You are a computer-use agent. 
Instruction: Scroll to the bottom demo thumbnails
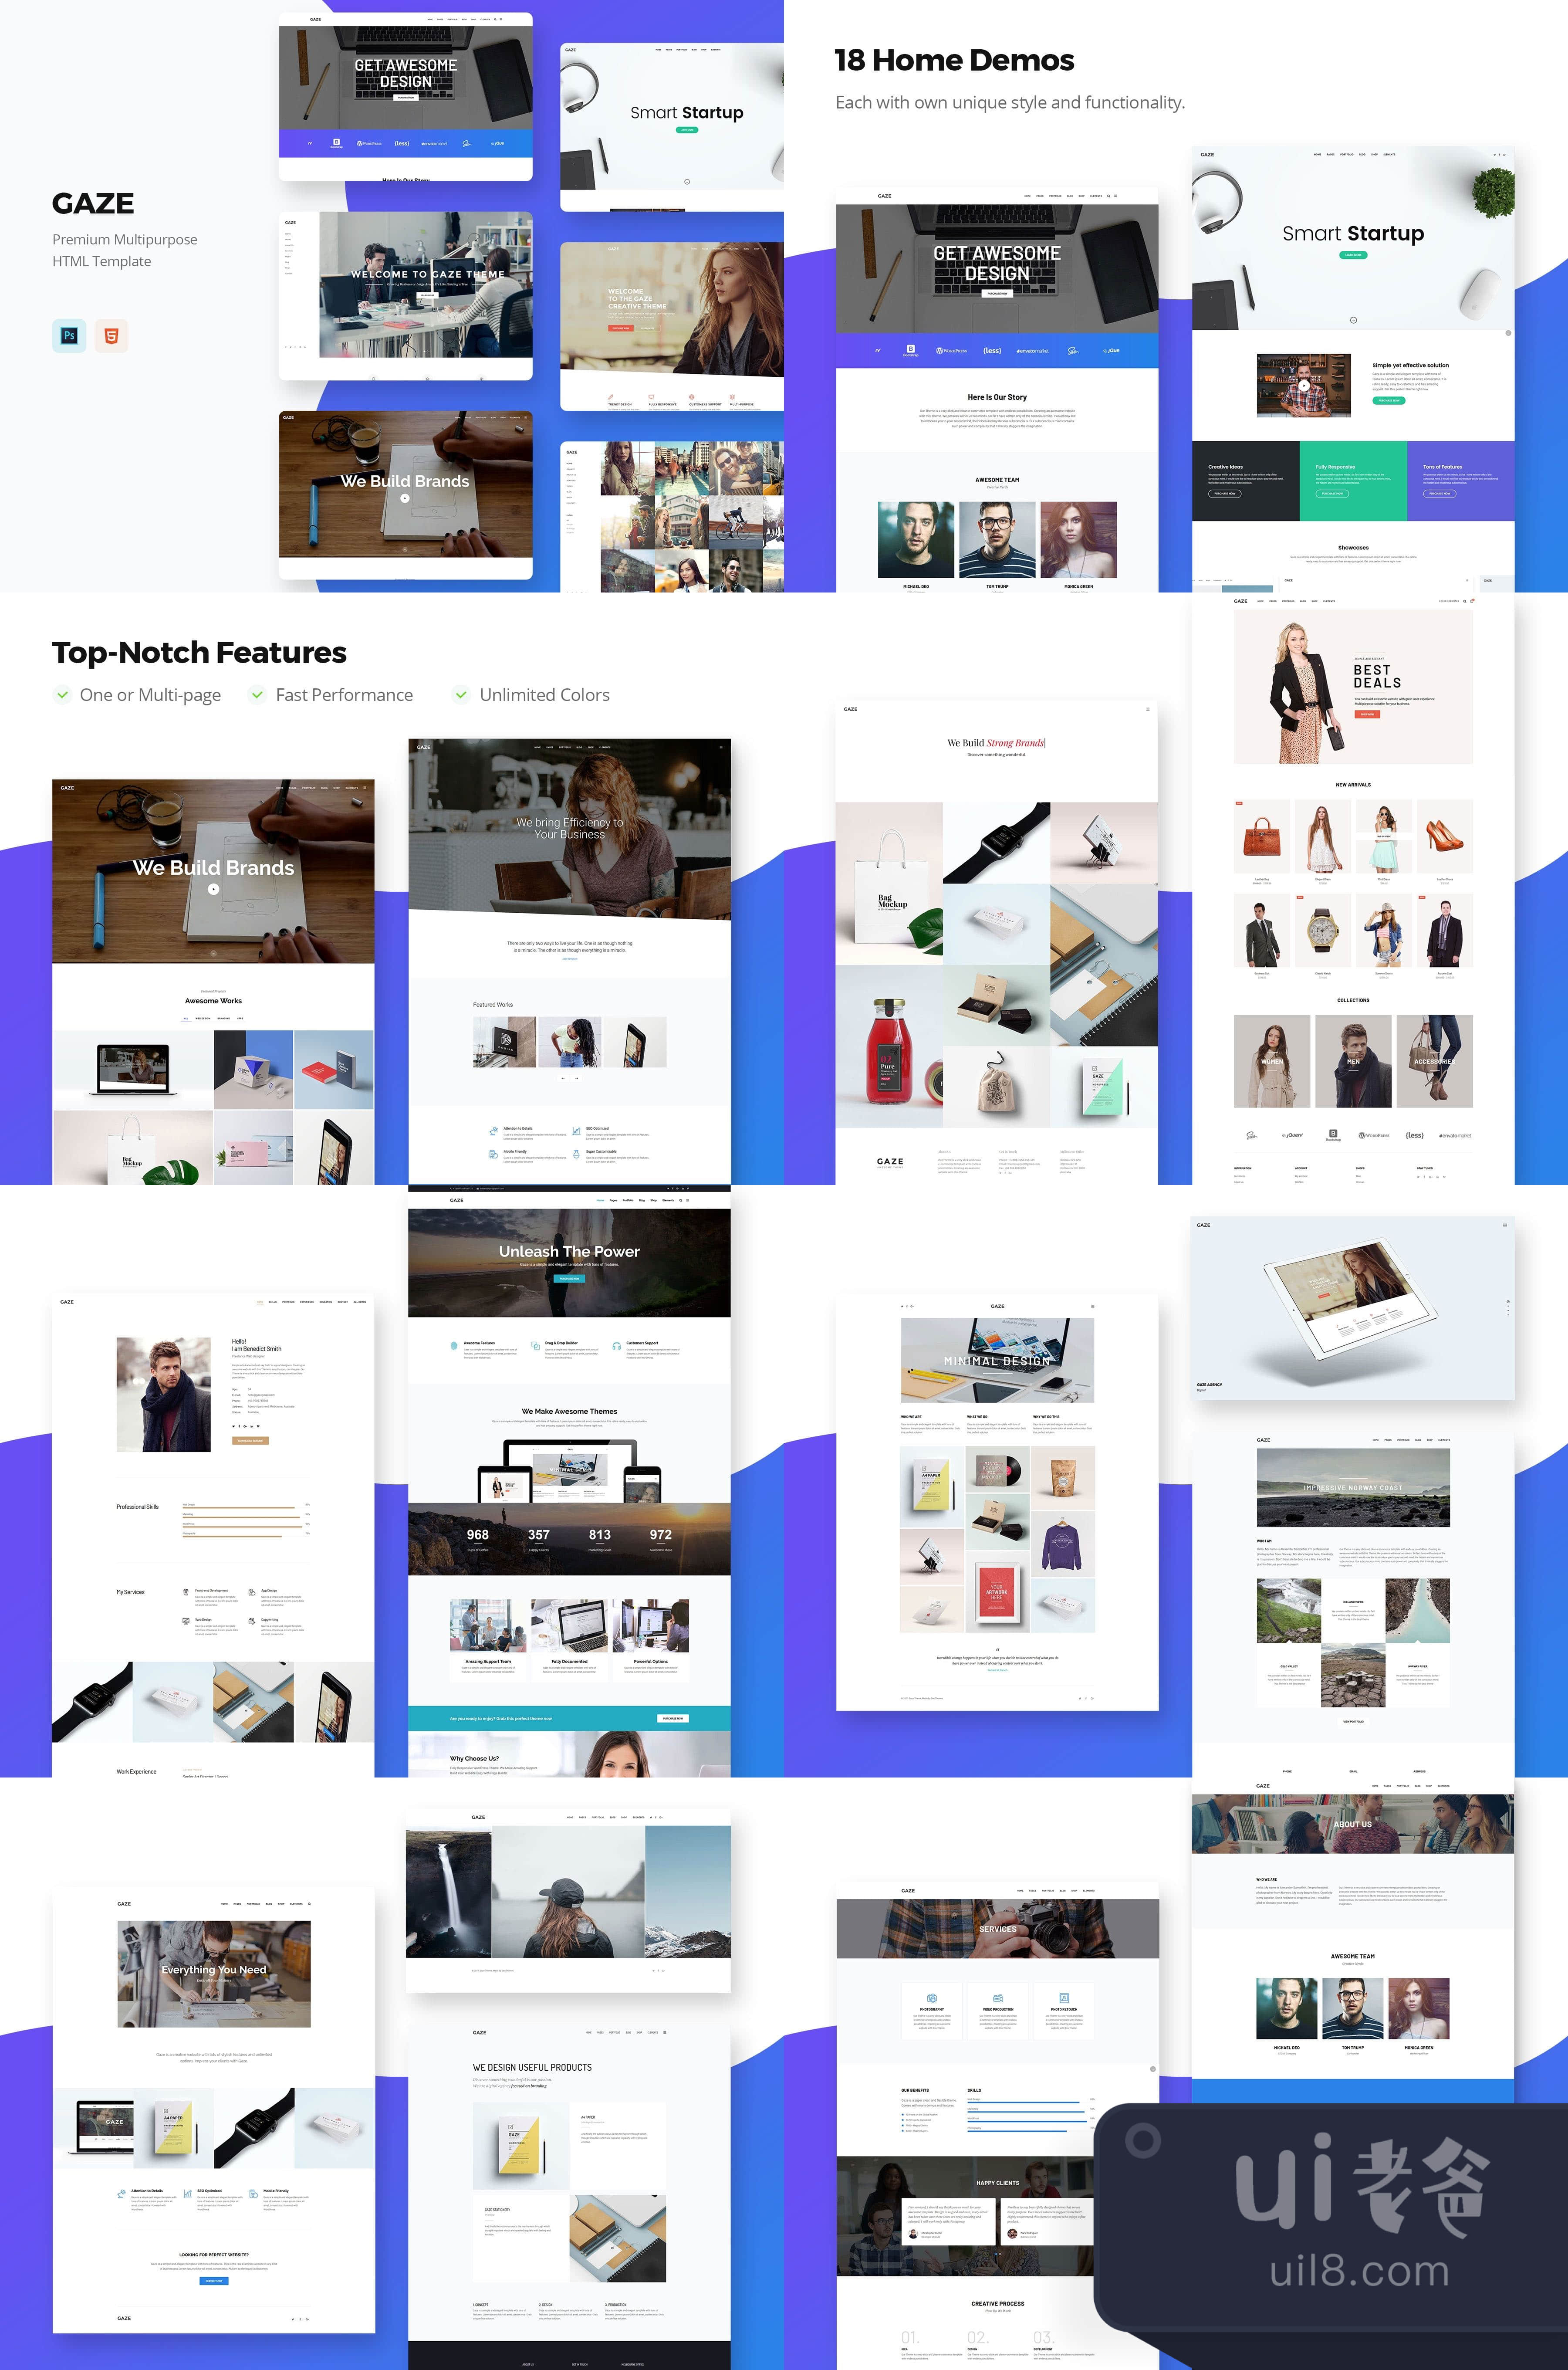[x=784, y=2100]
